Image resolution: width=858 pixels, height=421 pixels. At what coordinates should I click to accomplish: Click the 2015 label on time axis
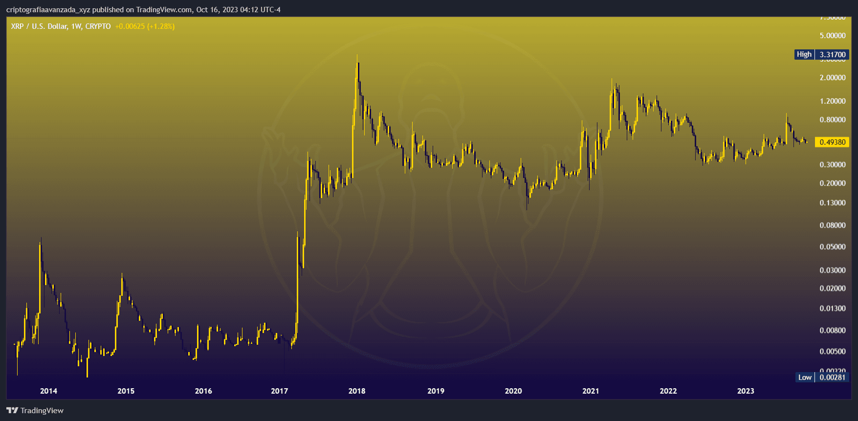(126, 391)
